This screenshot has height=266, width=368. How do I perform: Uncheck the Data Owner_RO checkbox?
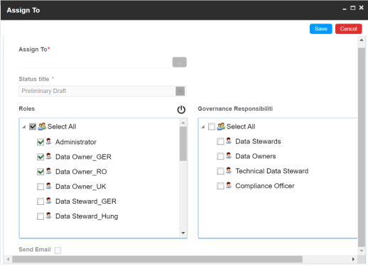[x=40, y=172]
